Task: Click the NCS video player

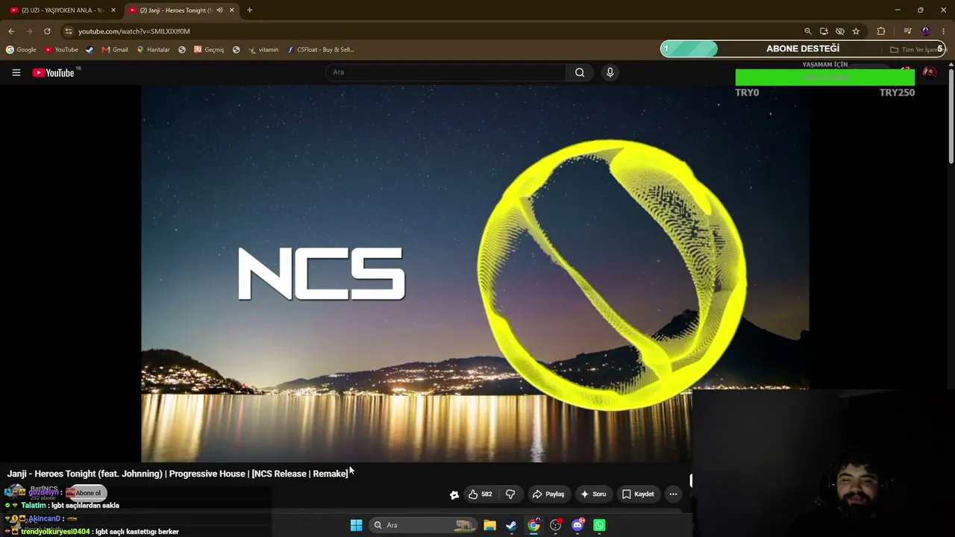Action: (475, 273)
